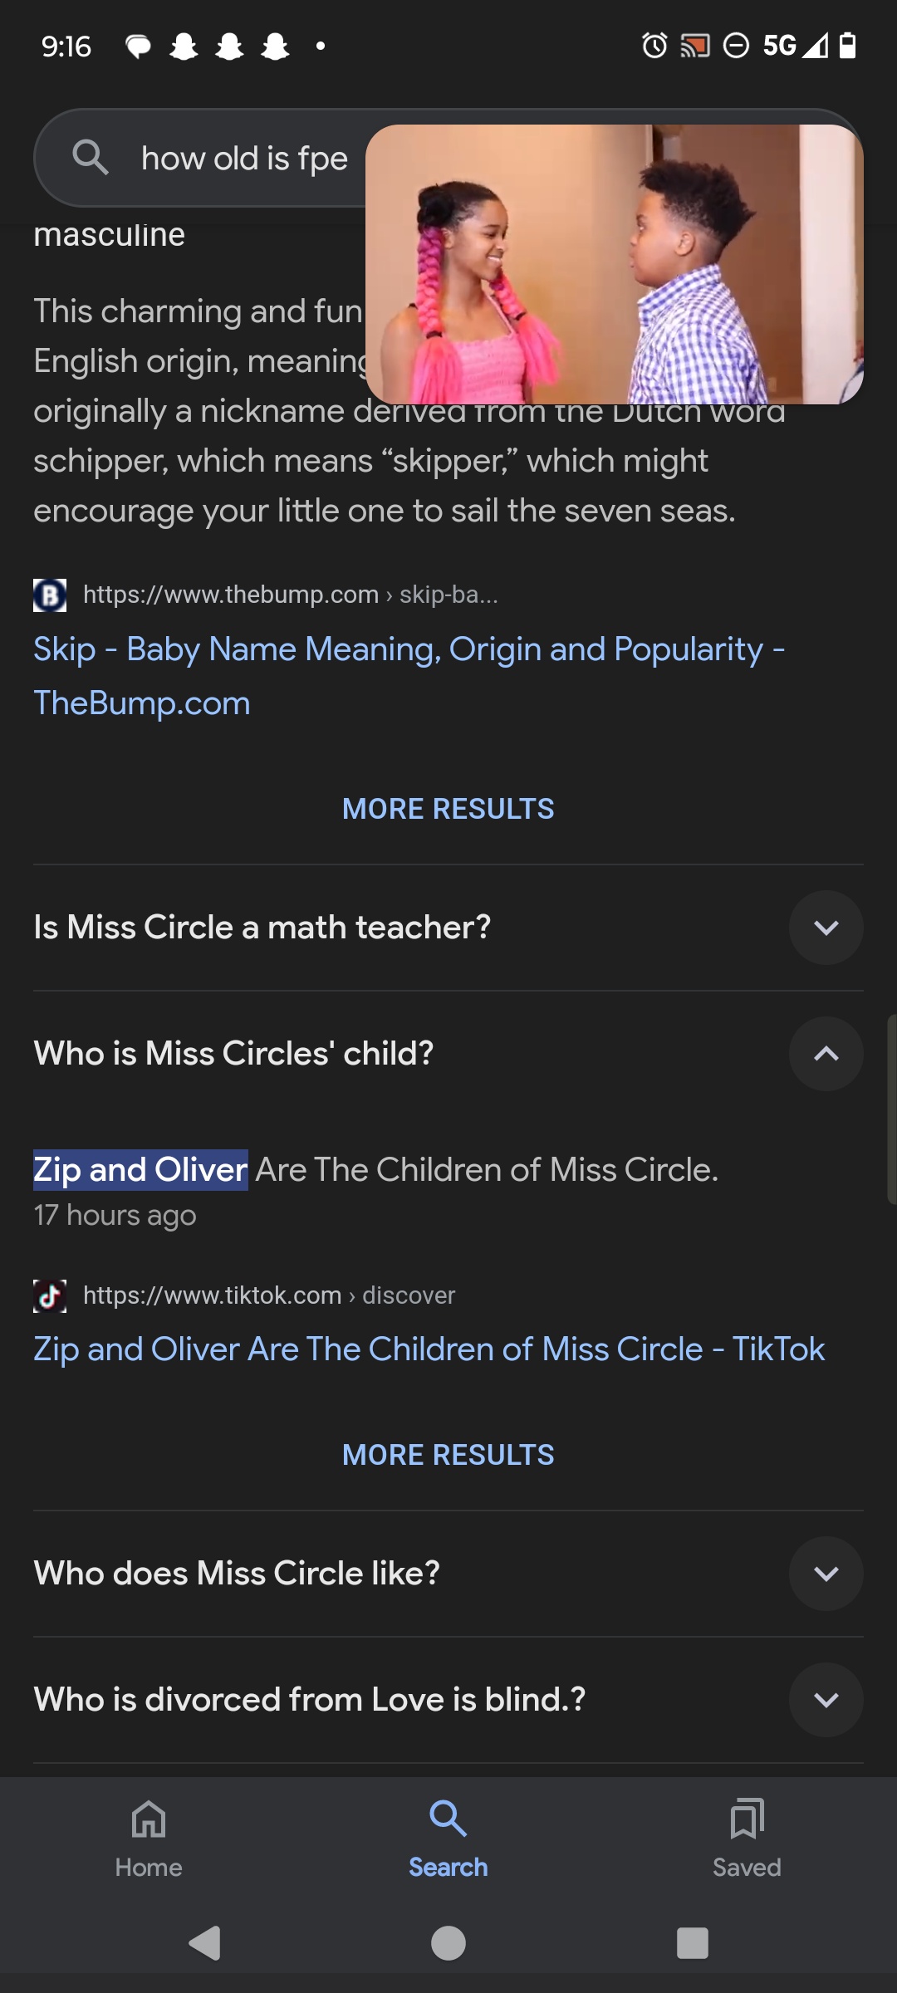Expand "Who does Miss Circle like?"

[x=826, y=1574]
